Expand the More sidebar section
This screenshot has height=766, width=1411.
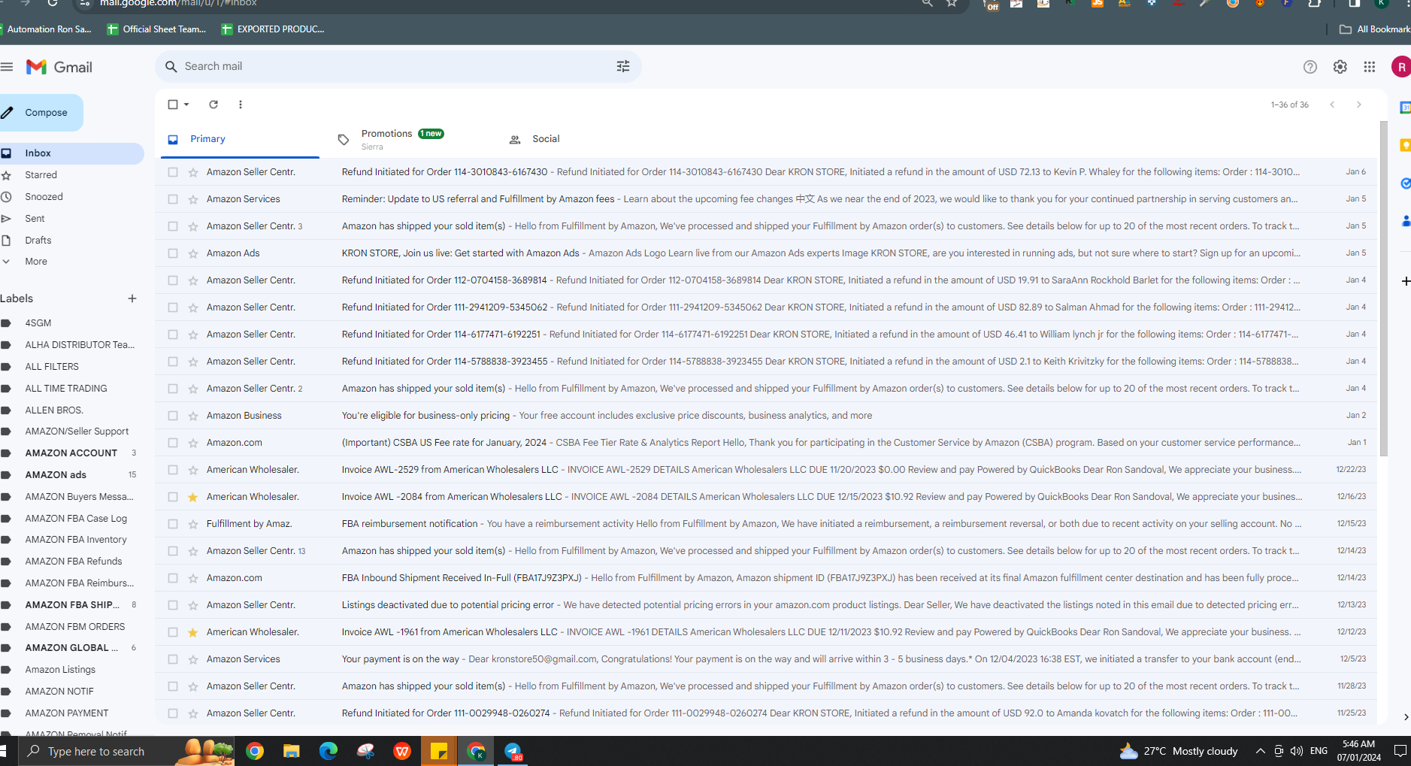36,262
